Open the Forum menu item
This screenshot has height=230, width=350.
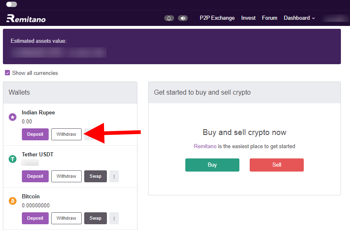pos(270,18)
